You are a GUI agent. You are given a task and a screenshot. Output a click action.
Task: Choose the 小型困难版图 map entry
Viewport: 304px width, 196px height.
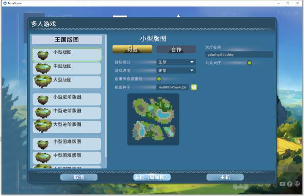pos(67,144)
